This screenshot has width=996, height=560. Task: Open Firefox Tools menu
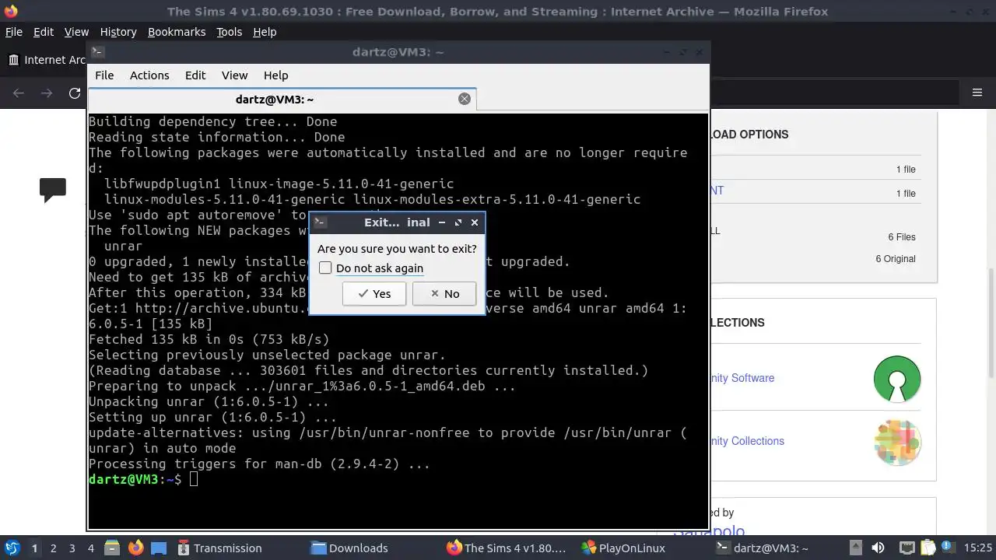229,32
